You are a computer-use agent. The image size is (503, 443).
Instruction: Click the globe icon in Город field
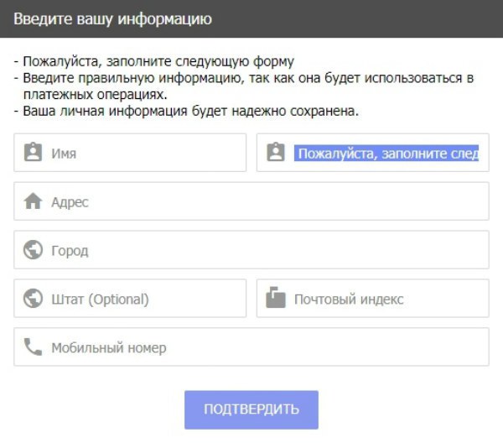point(33,250)
